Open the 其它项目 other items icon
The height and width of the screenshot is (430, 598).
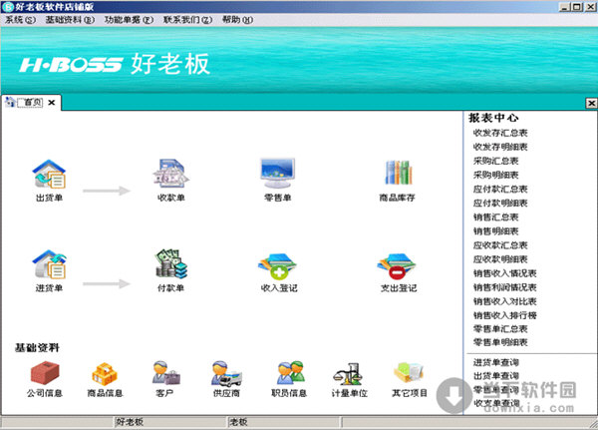(x=409, y=373)
